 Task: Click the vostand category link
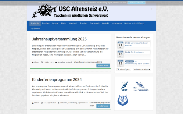click(x=69, y=62)
